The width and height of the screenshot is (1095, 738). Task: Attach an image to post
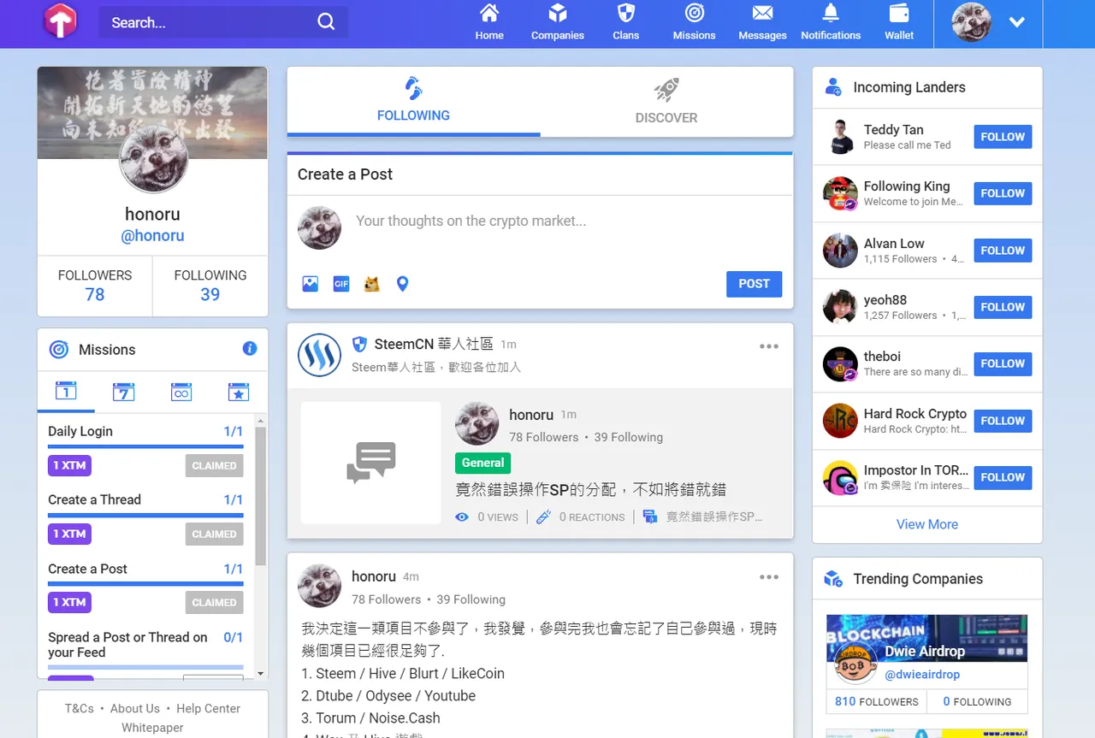pos(311,284)
